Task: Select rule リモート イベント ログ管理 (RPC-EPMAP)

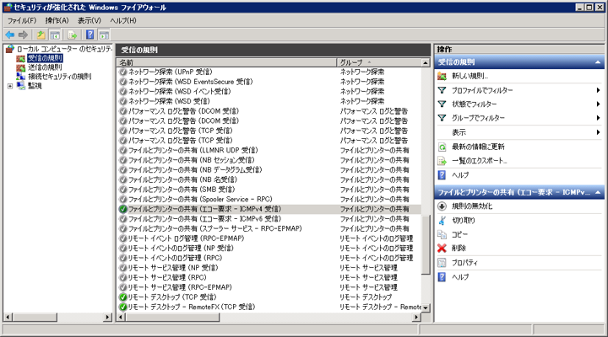Action: pos(186,238)
